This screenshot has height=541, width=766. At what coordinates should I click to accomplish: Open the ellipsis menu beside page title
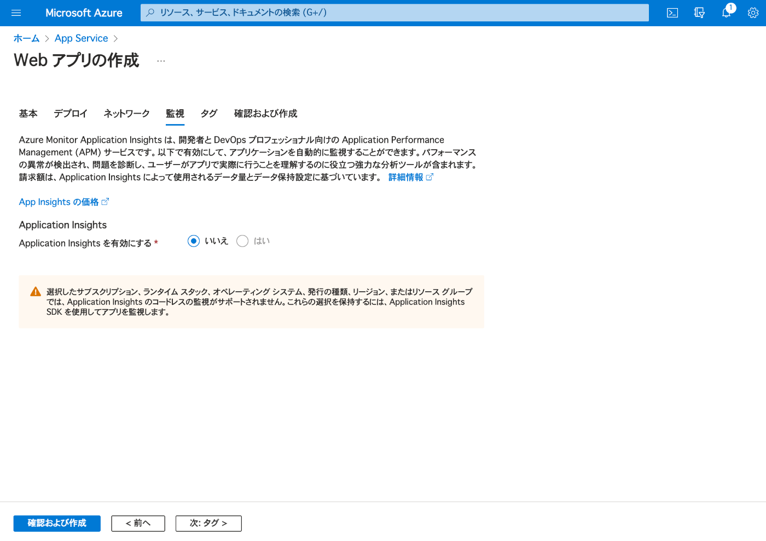coord(161,61)
